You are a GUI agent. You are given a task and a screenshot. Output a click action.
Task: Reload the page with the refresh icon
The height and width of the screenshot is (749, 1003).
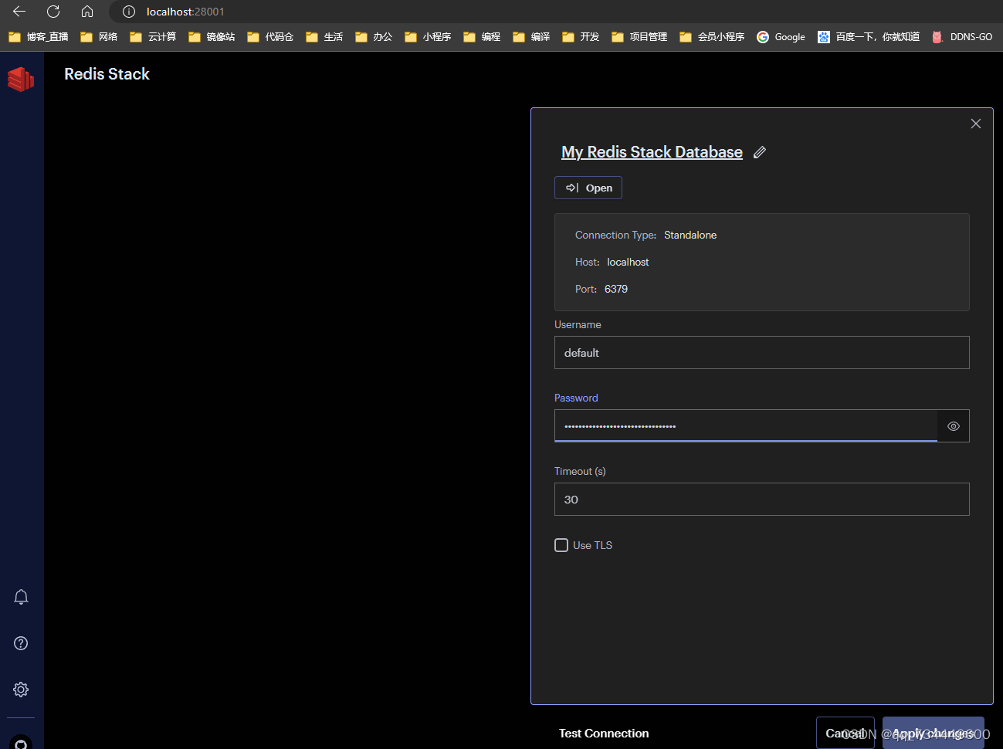(53, 12)
